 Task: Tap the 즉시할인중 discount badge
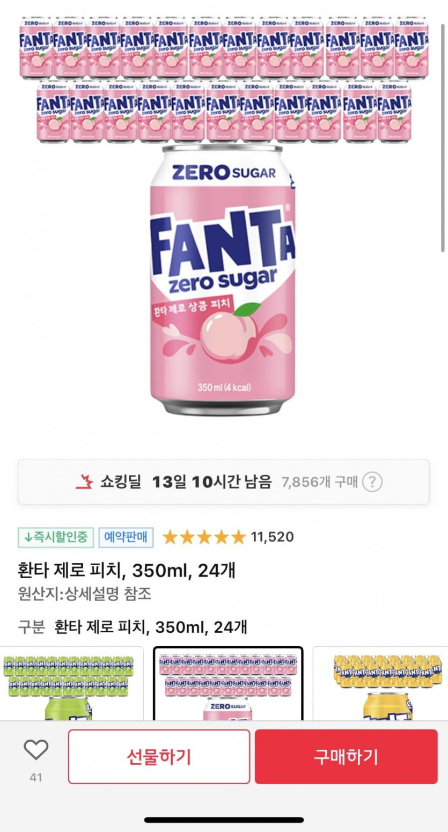pos(56,537)
